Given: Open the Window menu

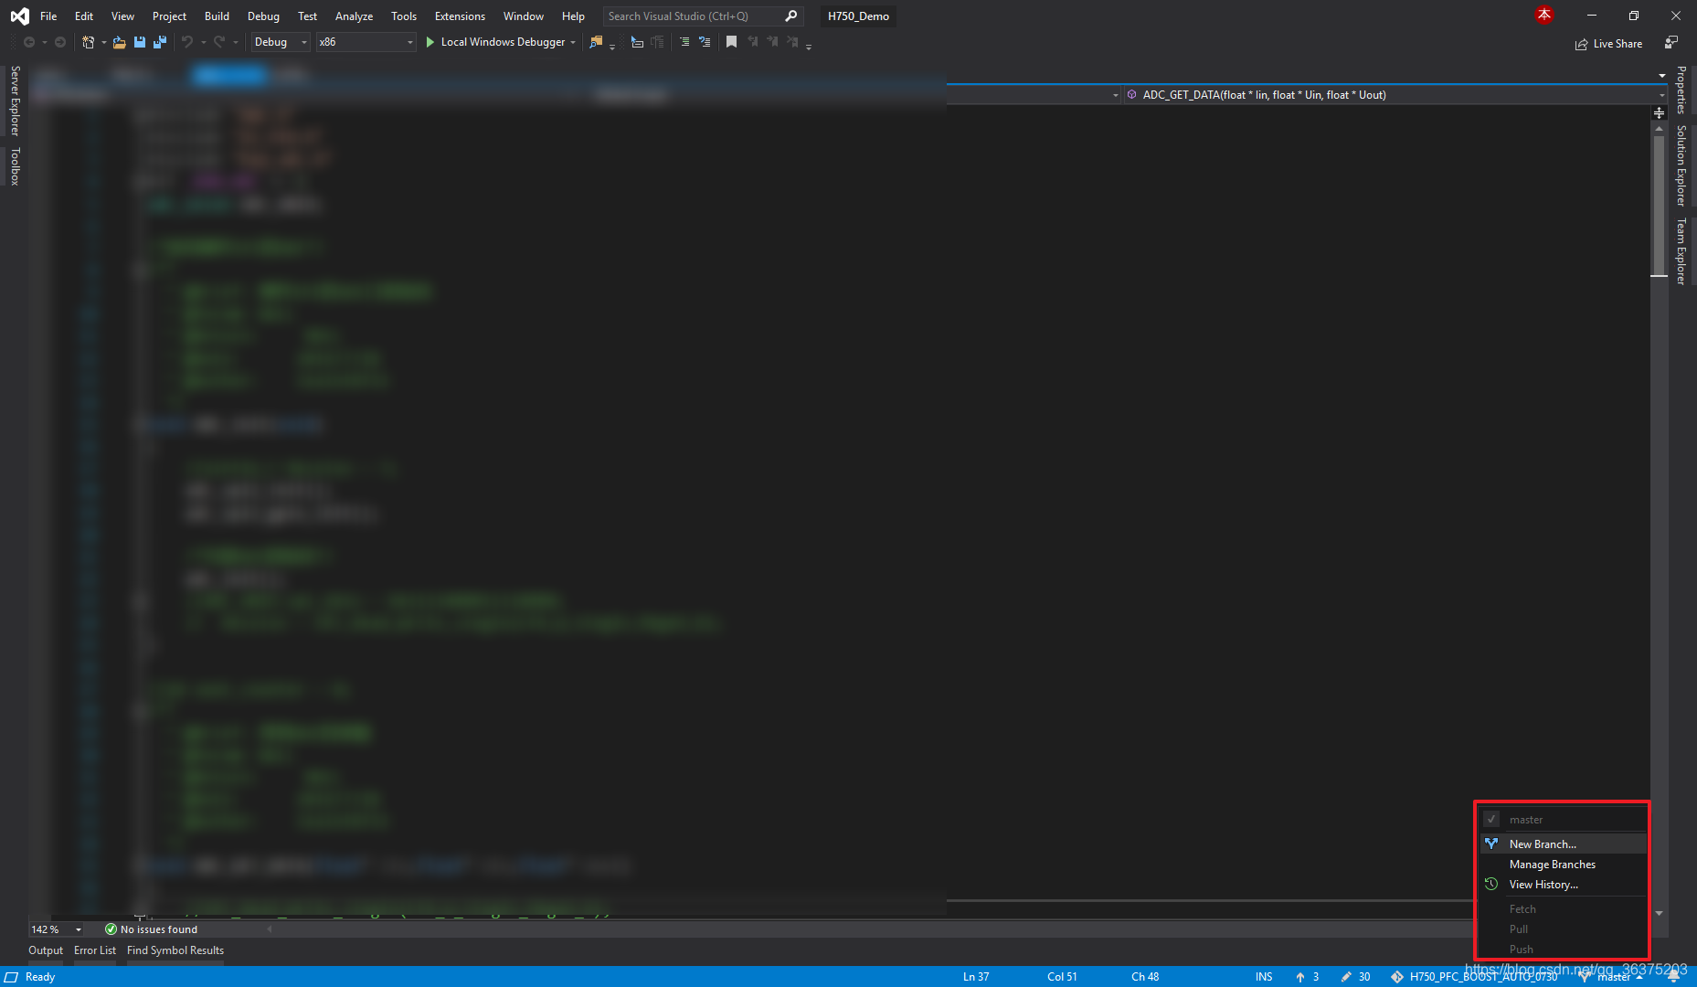Looking at the screenshot, I should [524, 16].
